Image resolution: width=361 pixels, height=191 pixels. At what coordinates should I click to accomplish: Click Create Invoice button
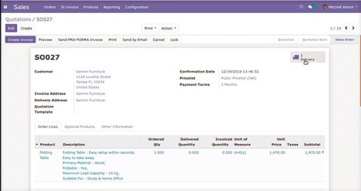tap(20, 40)
